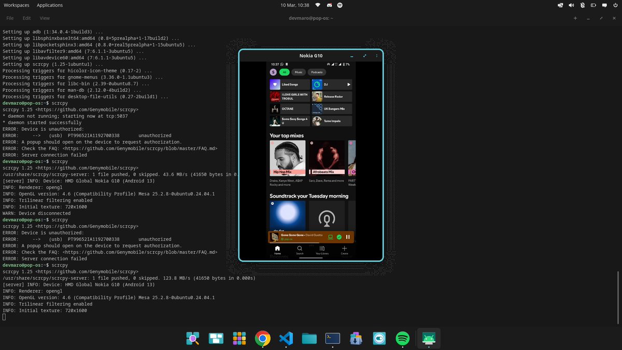Open the Liked Songs shortcut
The width and height of the screenshot is (622, 350).
[x=290, y=84]
